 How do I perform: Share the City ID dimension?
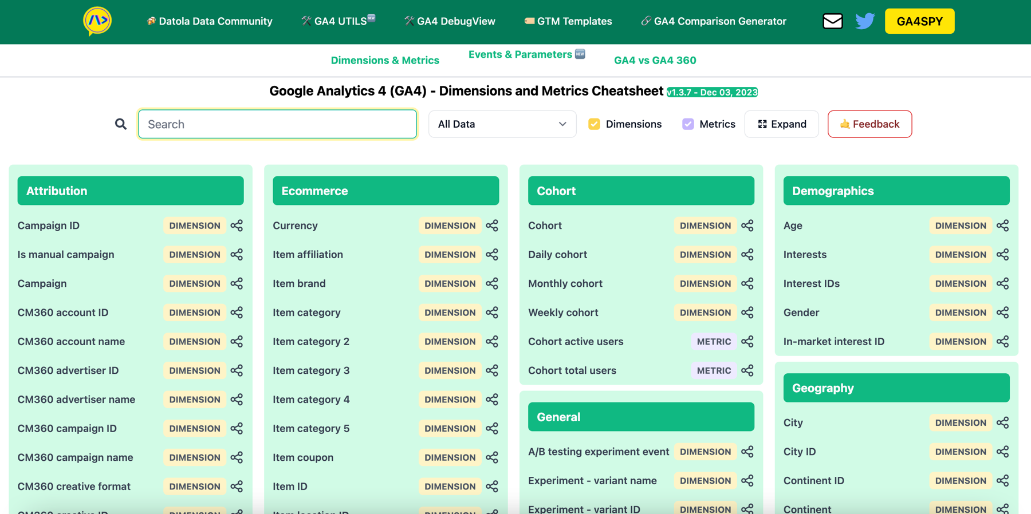[x=1003, y=452]
